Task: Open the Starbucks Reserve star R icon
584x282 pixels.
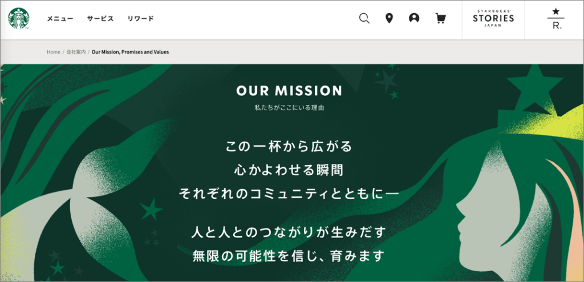Action: click(557, 19)
